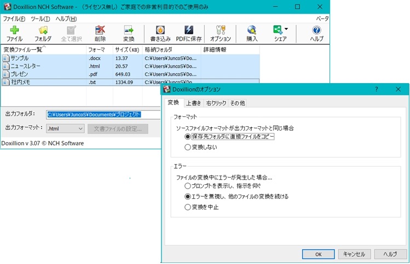Image resolution: width=410 pixels, height=264 pixels.
Task: Click the ベータ menu item
Action: pos(322,19)
